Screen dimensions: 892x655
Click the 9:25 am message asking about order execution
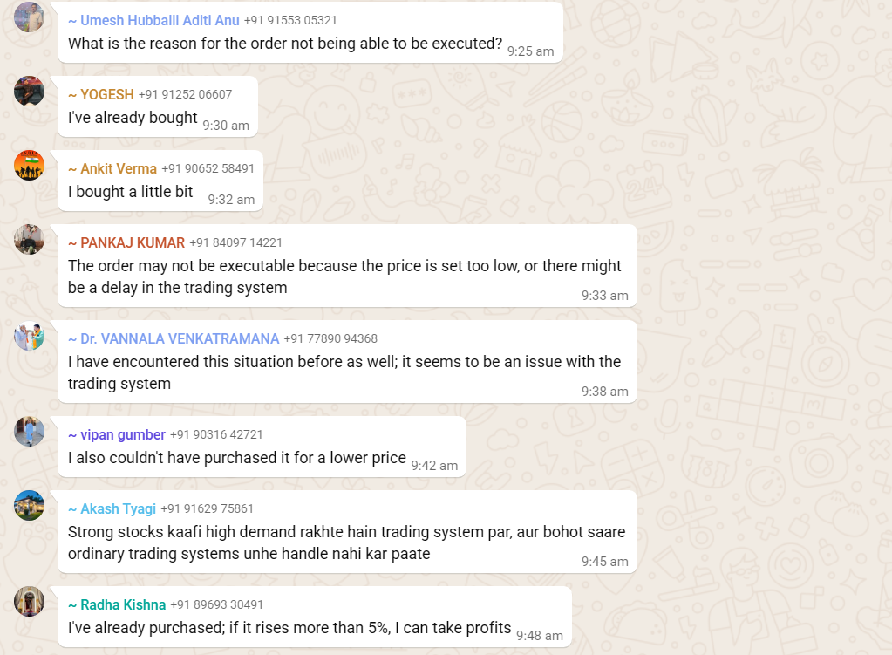coord(284,44)
